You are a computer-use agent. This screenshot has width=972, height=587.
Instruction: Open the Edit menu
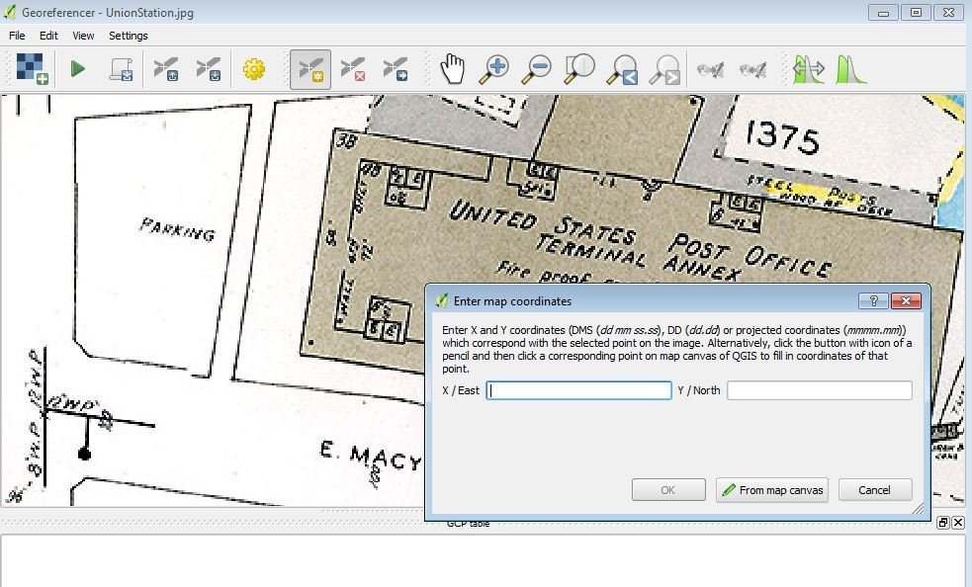pyautogui.click(x=48, y=36)
